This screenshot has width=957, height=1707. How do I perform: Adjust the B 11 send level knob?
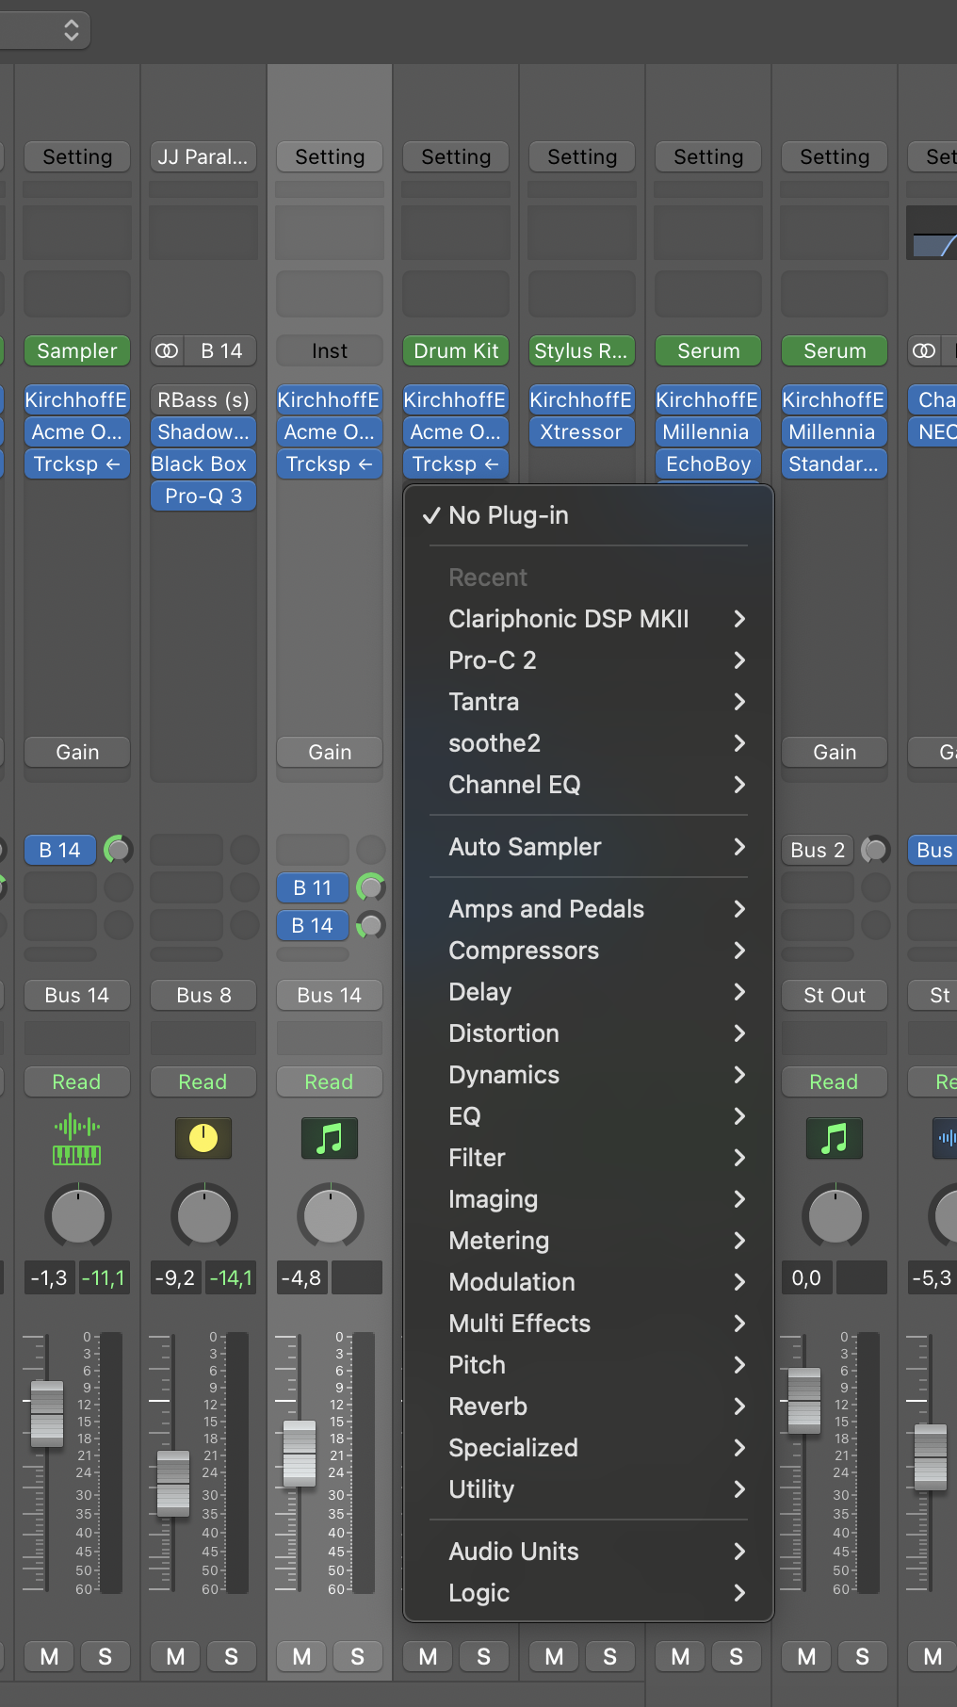(x=370, y=887)
